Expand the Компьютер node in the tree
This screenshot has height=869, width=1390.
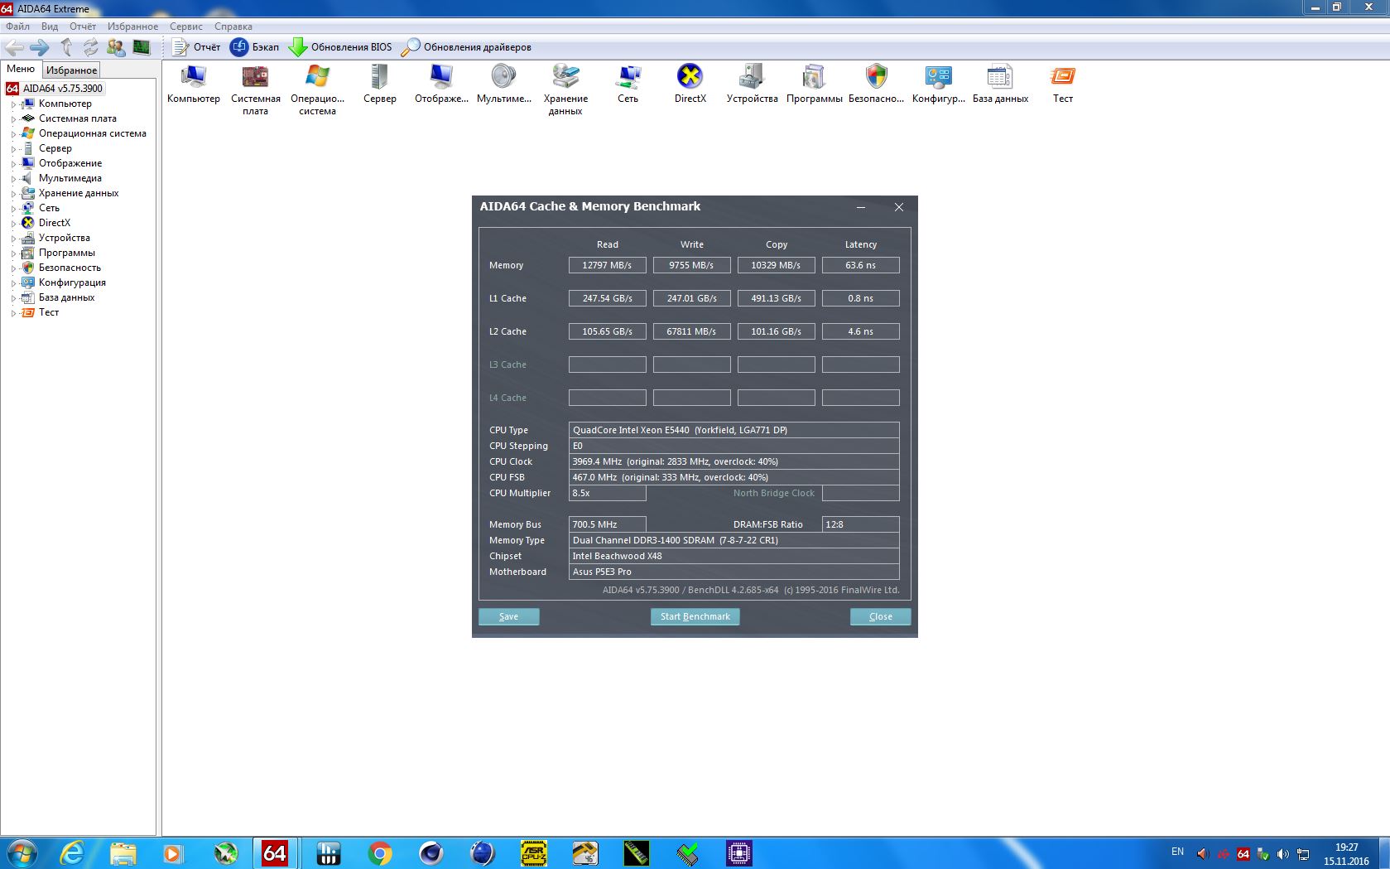(13, 104)
